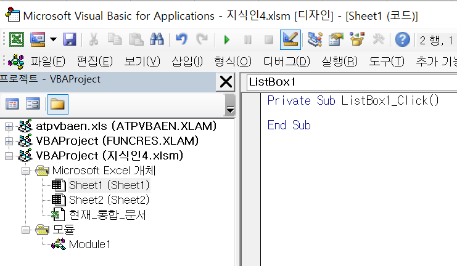
Task: Click the End Sub code line
Action: [x=289, y=125]
